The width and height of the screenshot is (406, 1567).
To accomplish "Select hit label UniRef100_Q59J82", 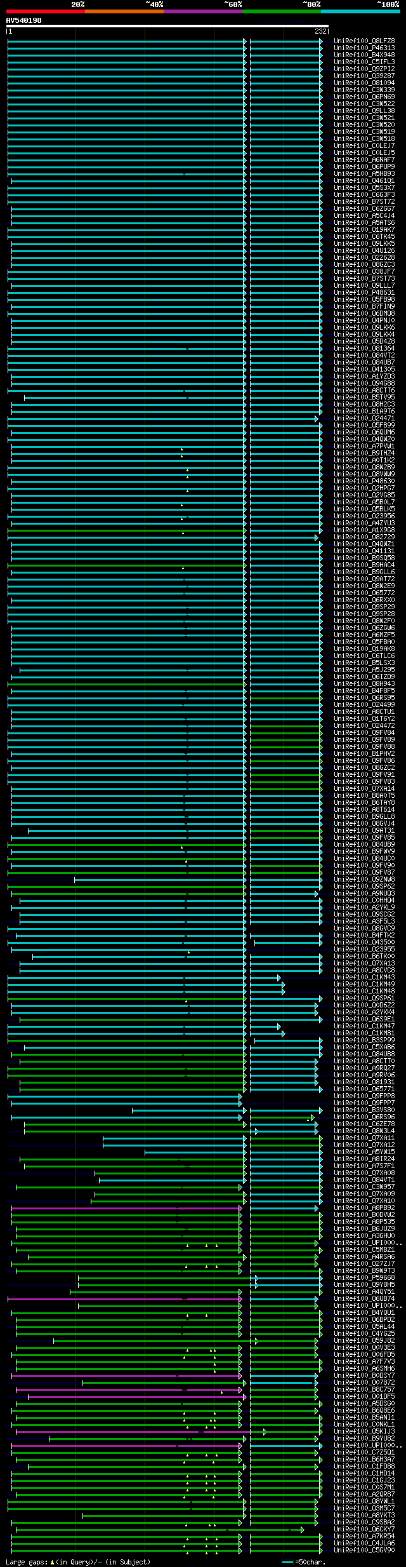I will 364,1340.
